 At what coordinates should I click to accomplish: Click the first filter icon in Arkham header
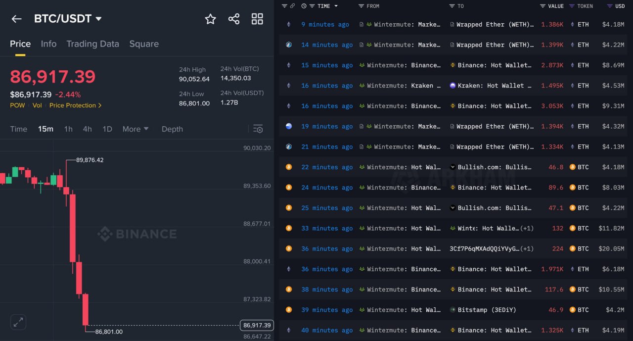284,6
